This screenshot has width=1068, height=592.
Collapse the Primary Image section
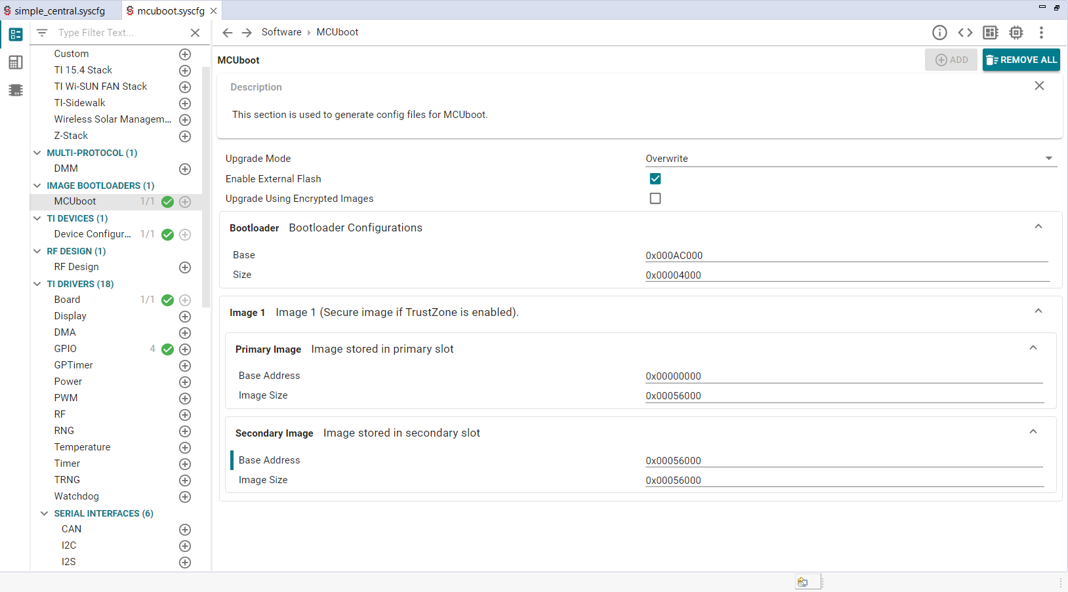point(1033,348)
